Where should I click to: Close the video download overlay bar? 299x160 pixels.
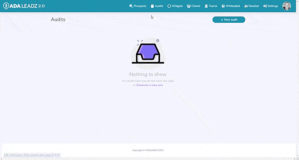pyautogui.click(x=58, y=155)
